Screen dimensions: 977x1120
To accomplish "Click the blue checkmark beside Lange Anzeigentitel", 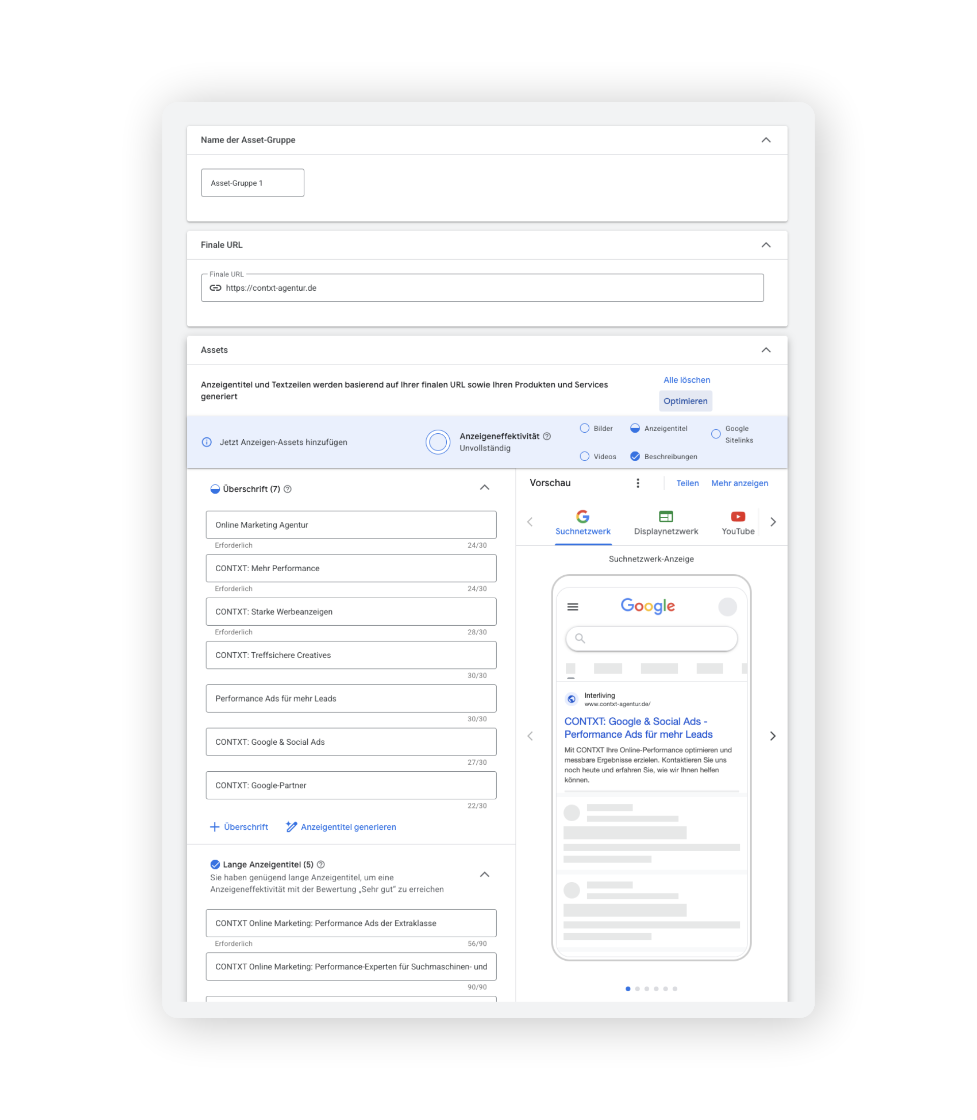I will [215, 864].
